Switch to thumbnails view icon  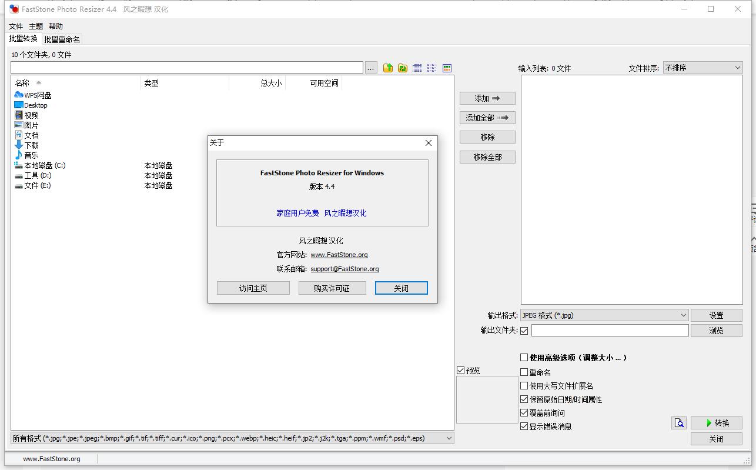click(447, 68)
